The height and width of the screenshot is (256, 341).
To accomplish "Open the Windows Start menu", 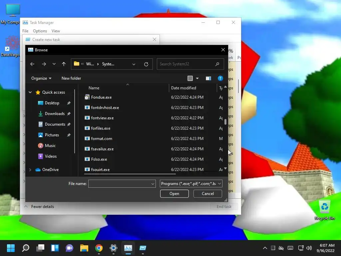I will 11,248.
